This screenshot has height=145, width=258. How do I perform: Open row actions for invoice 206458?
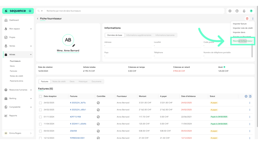click(250, 131)
